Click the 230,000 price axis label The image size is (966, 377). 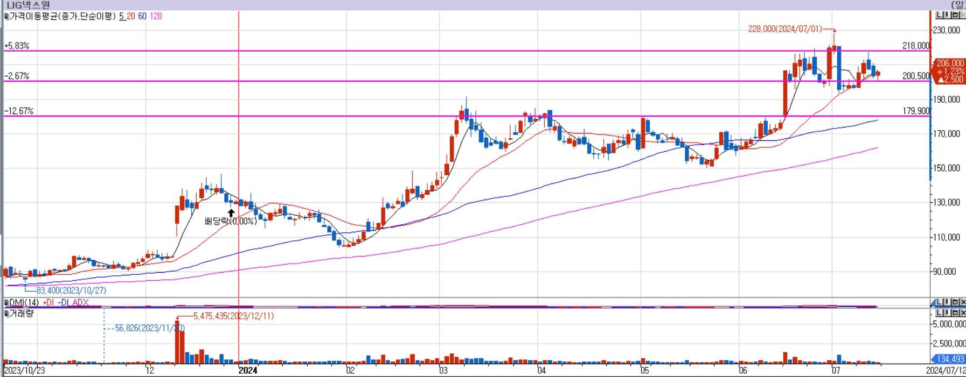[x=947, y=31]
